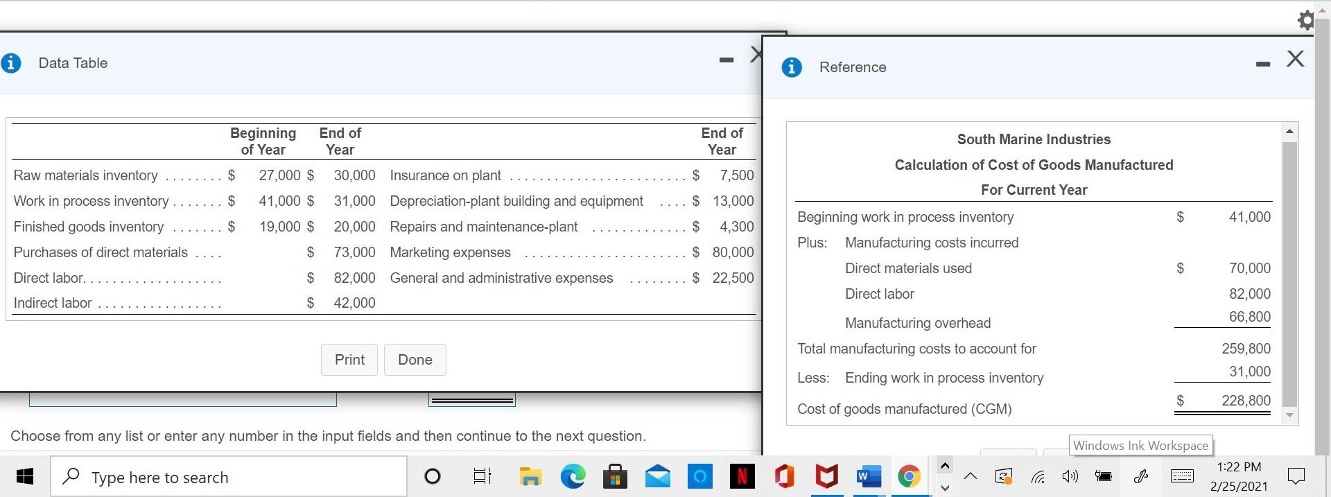Open Windows Ink Workspace pen icon
Viewport: 1331px width, 497px height.
(x=1141, y=476)
